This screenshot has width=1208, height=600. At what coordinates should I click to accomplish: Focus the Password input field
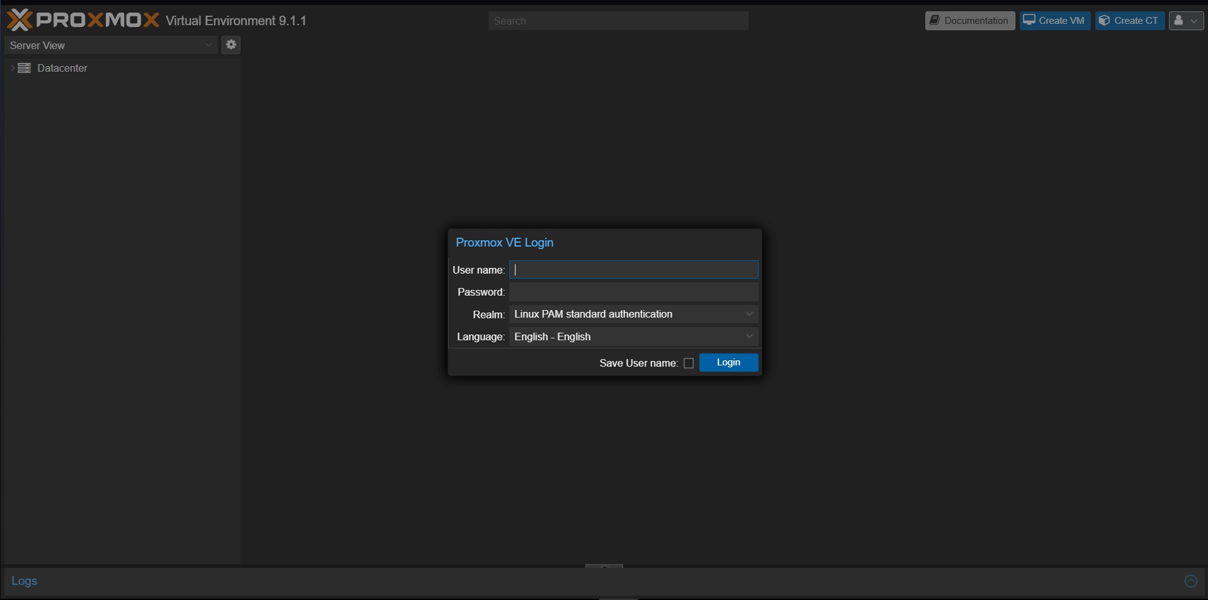click(634, 292)
